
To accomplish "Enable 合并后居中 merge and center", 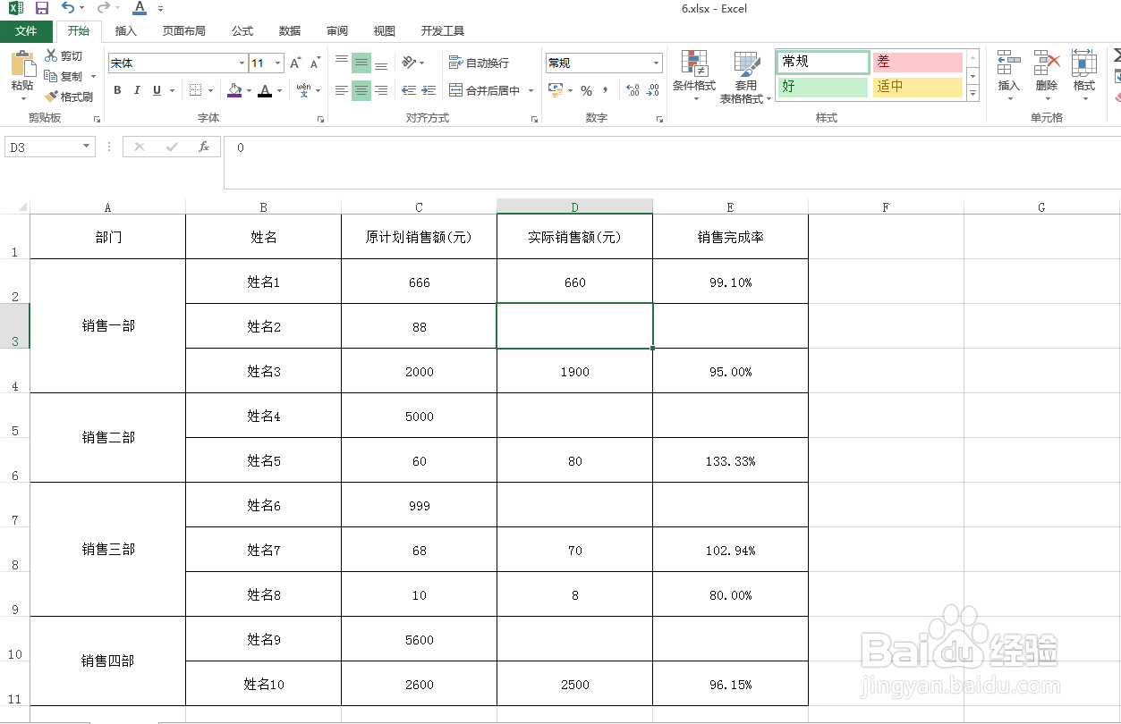I will (x=490, y=90).
